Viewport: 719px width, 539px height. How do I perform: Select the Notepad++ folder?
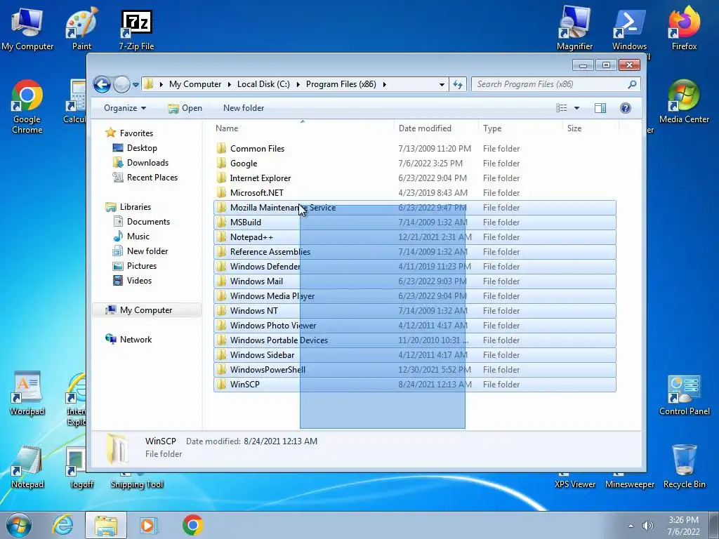414,237
